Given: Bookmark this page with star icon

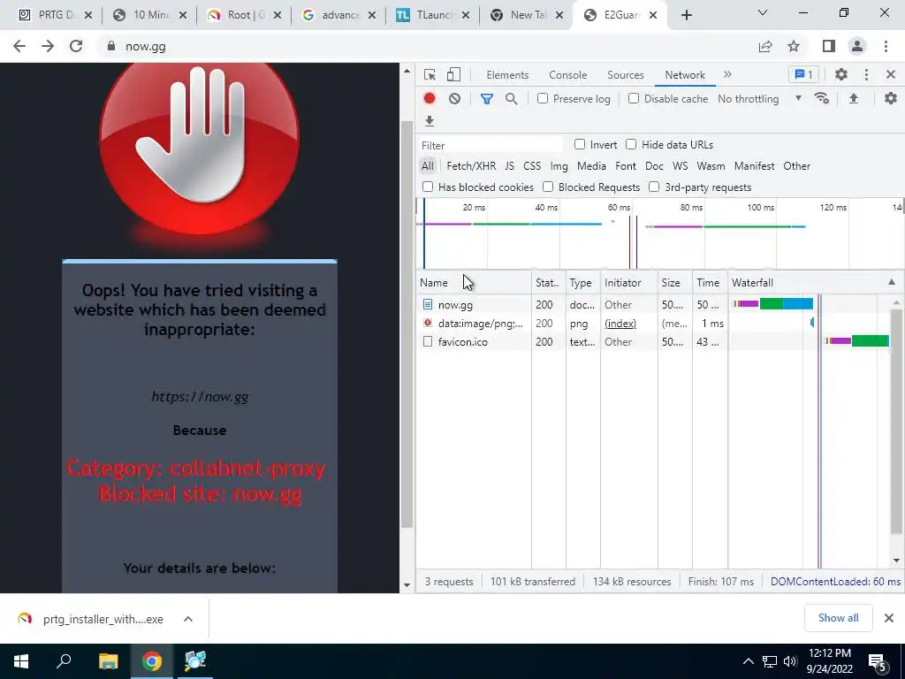Looking at the screenshot, I should coord(794,46).
